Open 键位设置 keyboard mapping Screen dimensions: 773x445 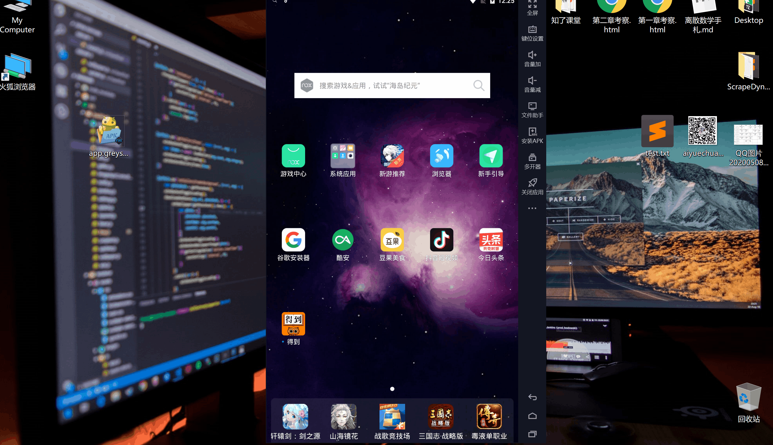532,33
